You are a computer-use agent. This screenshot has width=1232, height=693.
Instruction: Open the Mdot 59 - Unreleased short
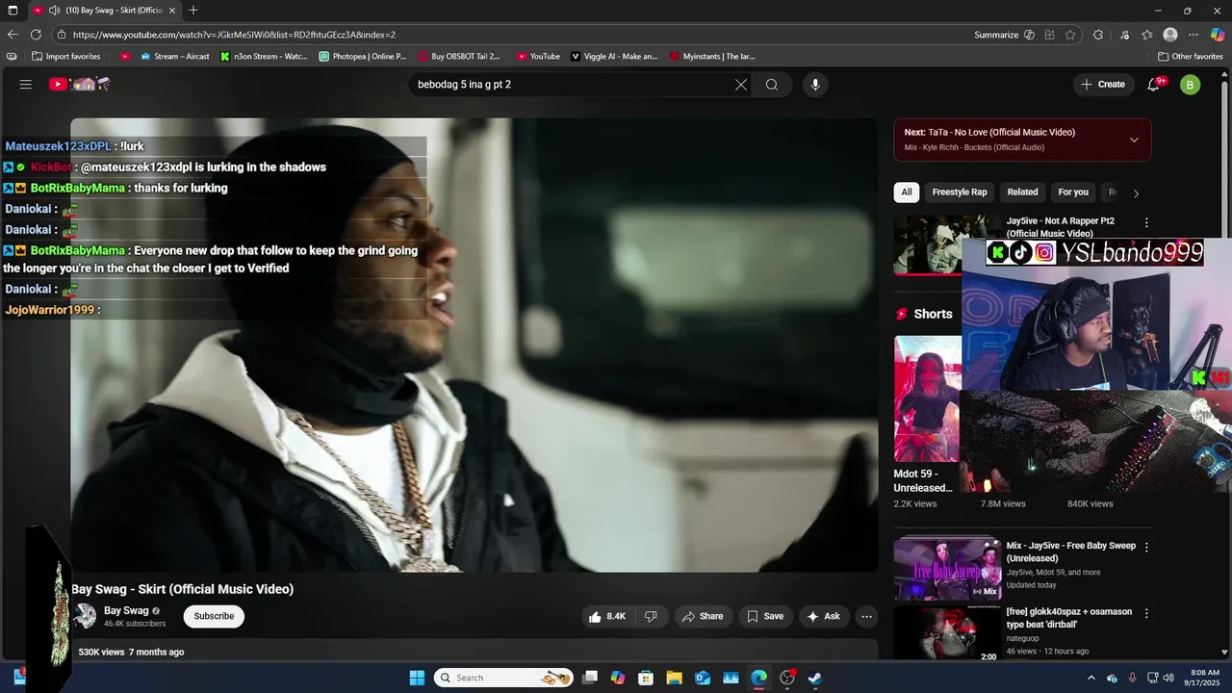pyautogui.click(x=927, y=398)
